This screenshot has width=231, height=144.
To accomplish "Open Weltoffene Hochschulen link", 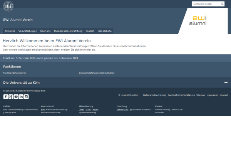I will (51, 113).
